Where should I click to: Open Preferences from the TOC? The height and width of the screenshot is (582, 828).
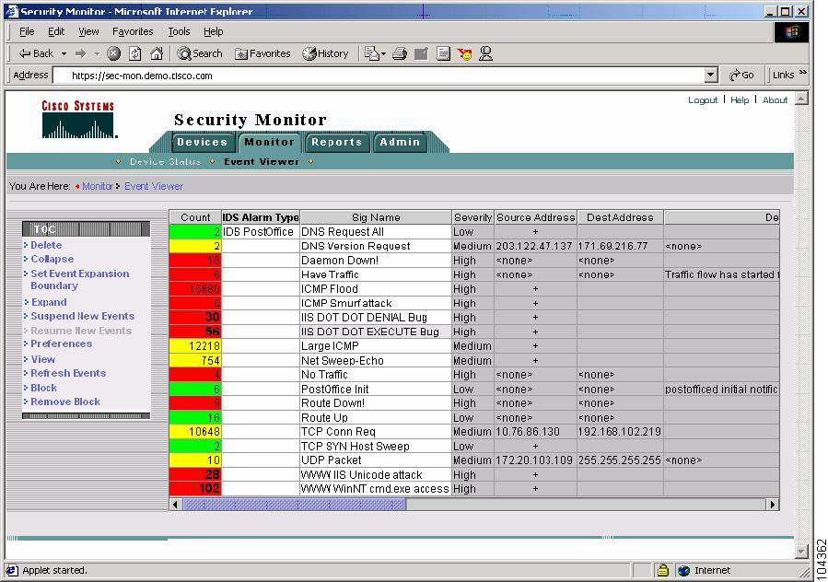(62, 343)
